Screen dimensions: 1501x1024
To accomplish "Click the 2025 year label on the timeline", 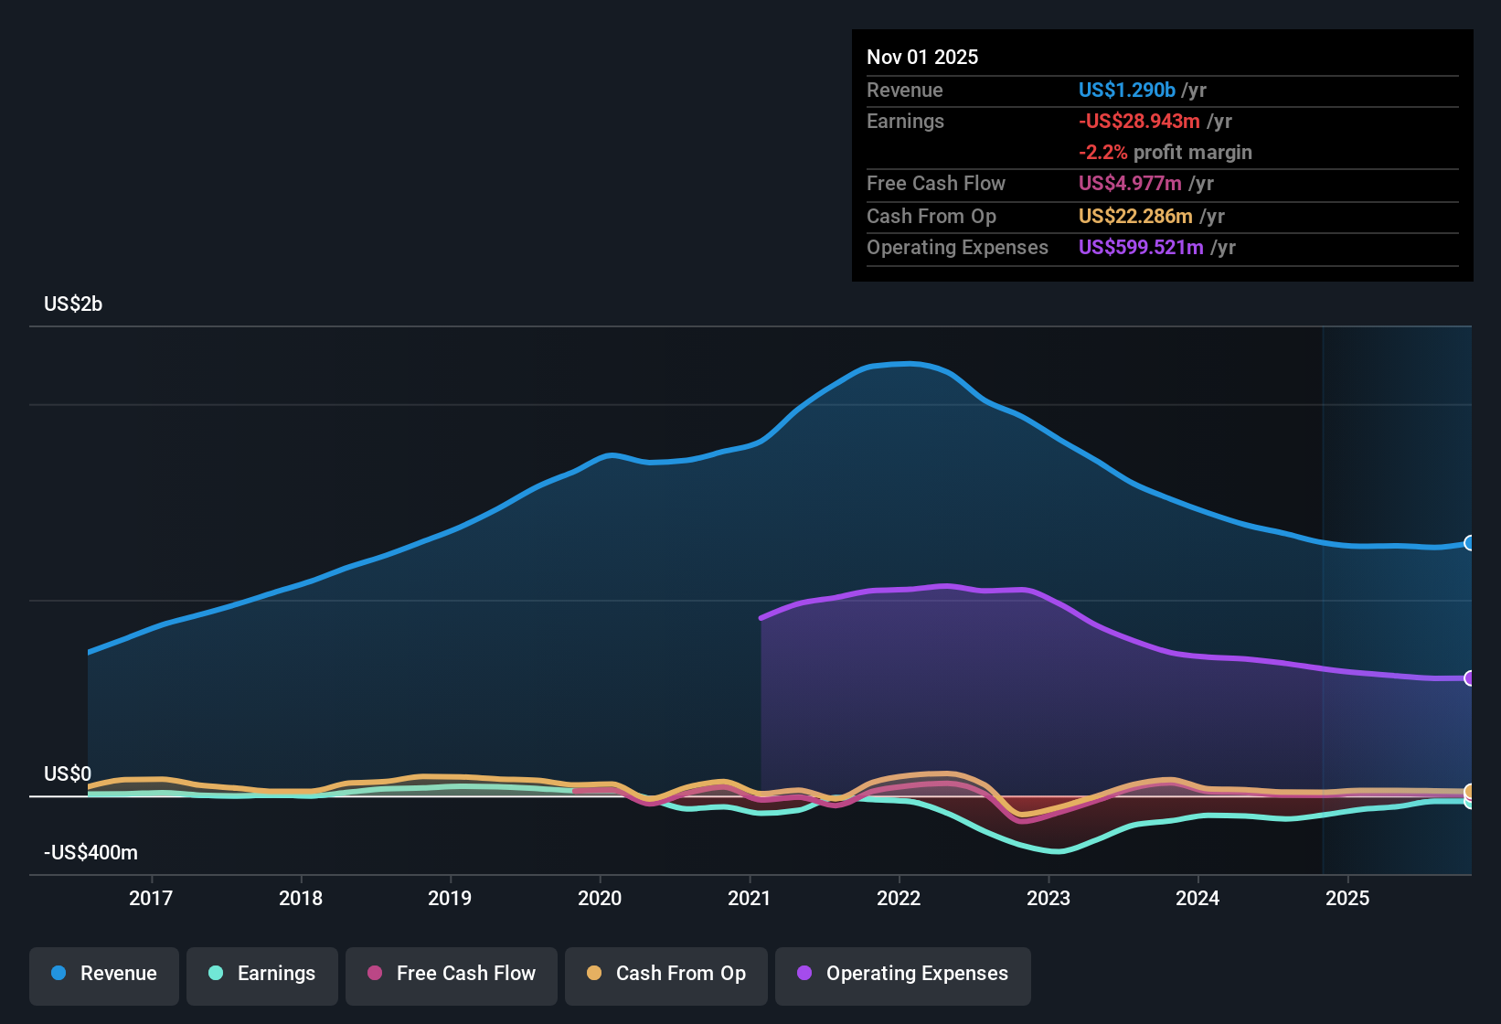I will 1348,898.
